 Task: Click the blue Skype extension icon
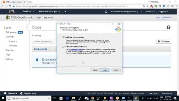164,6
